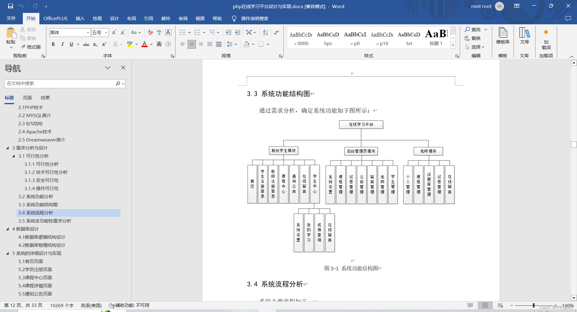
Task: Open the 文库 library icon
Action: point(525,36)
